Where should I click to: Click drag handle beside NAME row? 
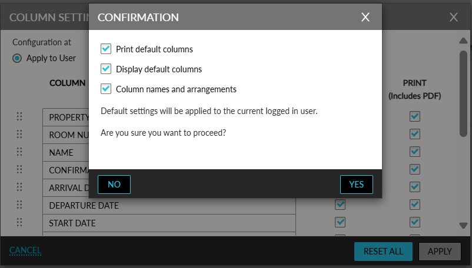[x=19, y=152]
